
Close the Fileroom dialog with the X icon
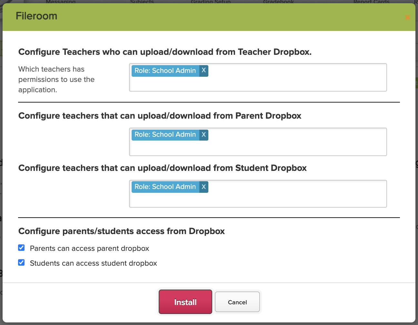[x=408, y=17]
